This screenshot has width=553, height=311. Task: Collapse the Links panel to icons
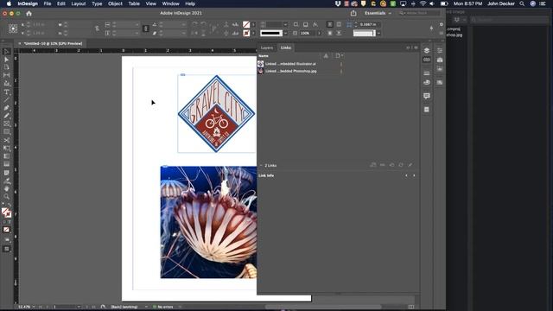tap(408, 48)
